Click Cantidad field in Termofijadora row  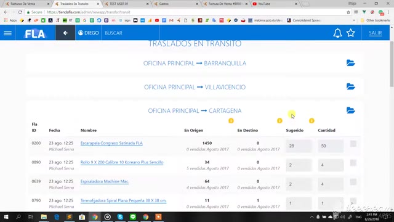click(331, 203)
